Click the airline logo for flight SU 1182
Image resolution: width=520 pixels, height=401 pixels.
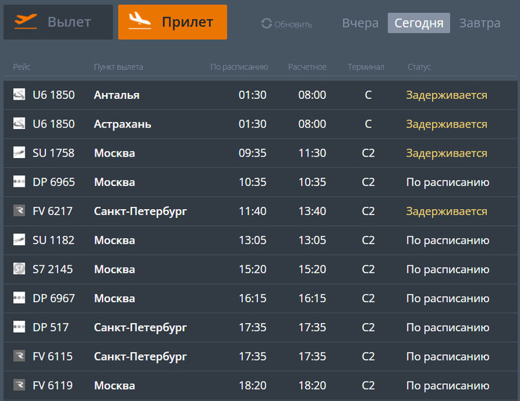tap(19, 240)
